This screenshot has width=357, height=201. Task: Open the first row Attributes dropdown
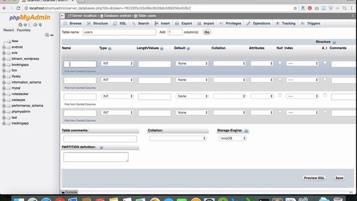point(262,63)
